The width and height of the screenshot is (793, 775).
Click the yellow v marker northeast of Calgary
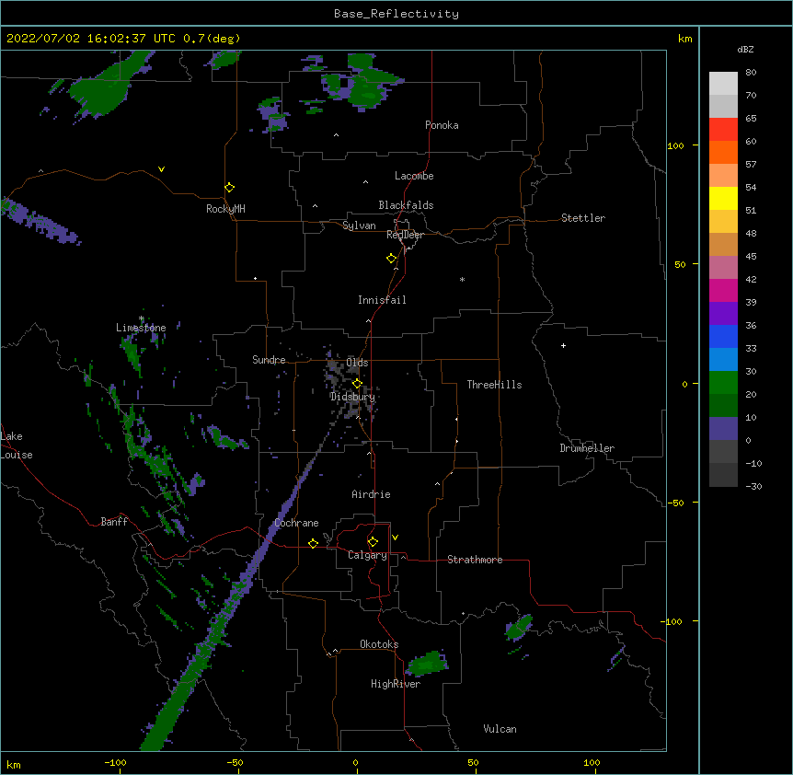(395, 538)
